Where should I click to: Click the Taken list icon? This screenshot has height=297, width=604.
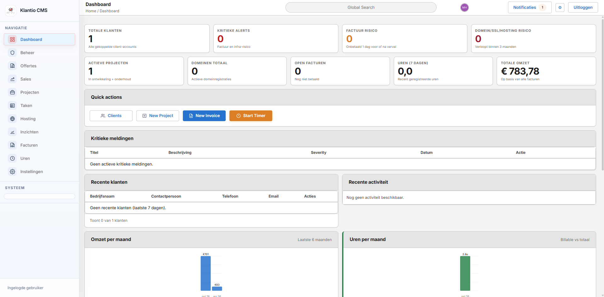pyautogui.click(x=13, y=105)
